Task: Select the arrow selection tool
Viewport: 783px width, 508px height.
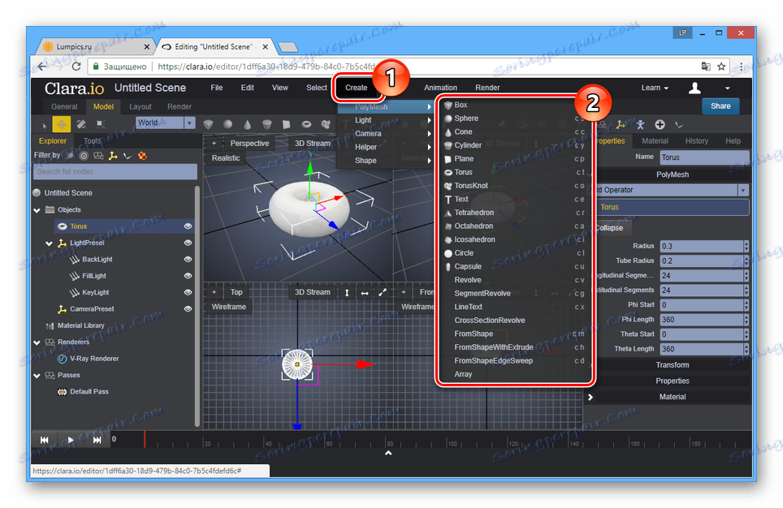Action: [x=43, y=124]
